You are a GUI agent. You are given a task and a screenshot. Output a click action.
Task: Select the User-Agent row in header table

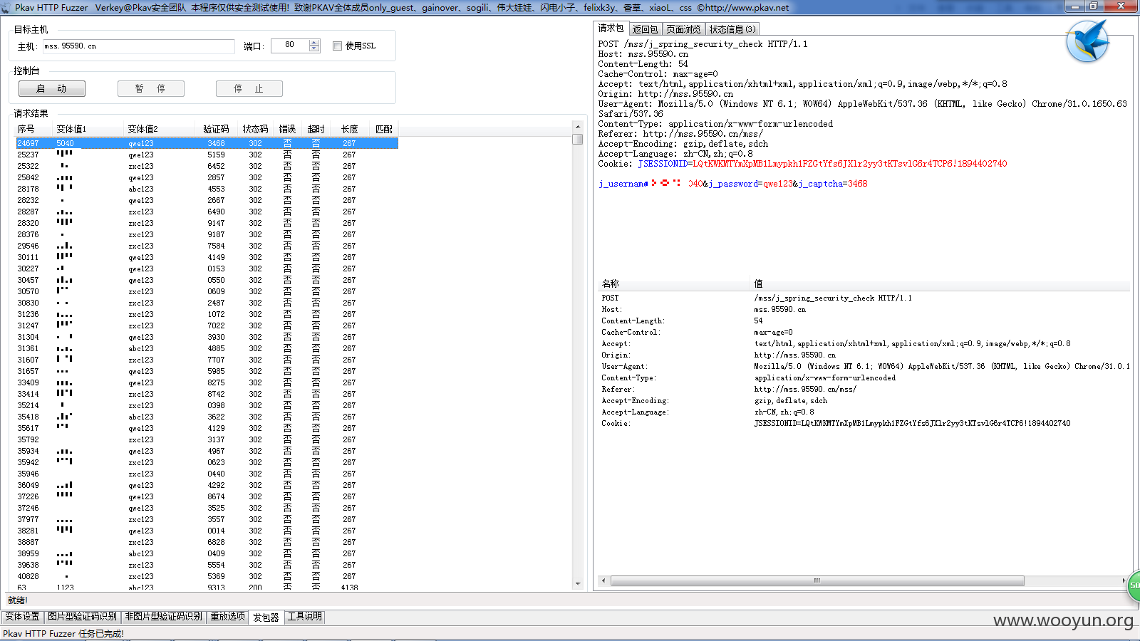[x=864, y=366]
